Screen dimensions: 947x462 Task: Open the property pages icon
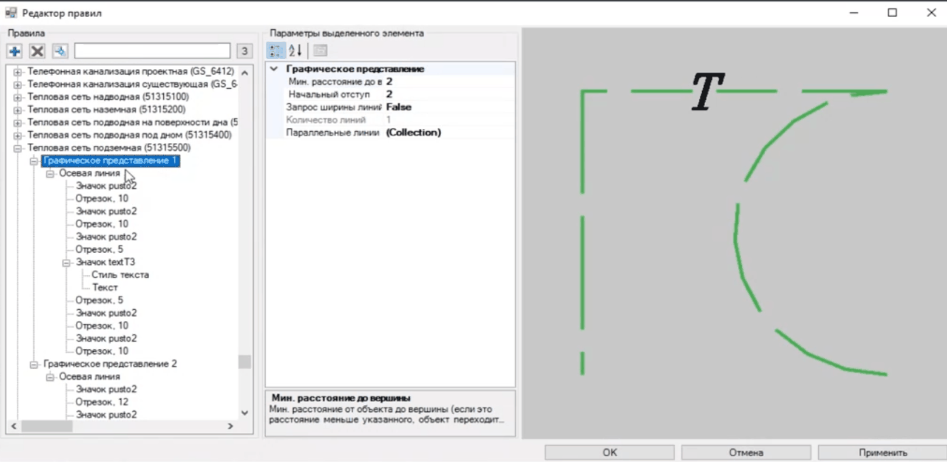coord(320,51)
